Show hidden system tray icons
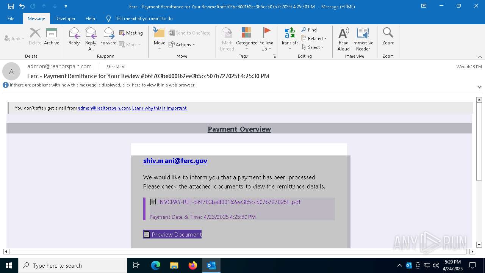The image size is (485, 273). [x=400, y=265]
